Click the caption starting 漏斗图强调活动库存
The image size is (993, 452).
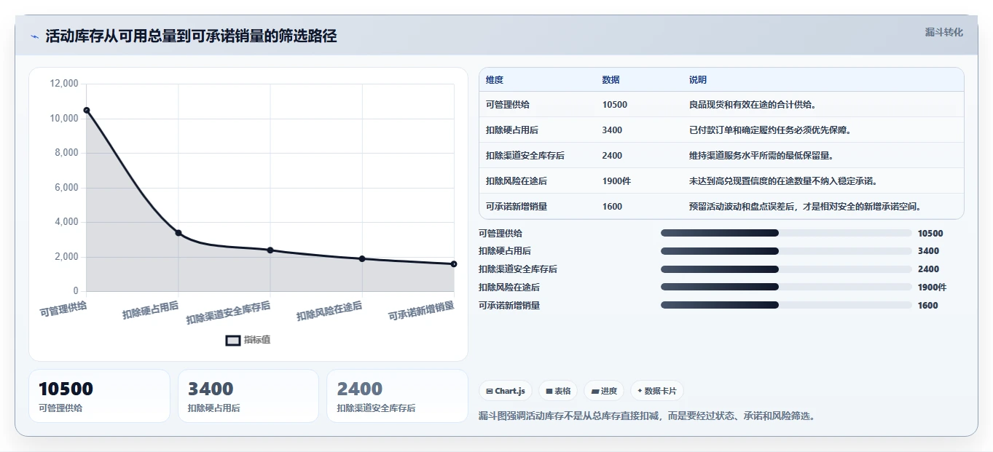point(648,416)
